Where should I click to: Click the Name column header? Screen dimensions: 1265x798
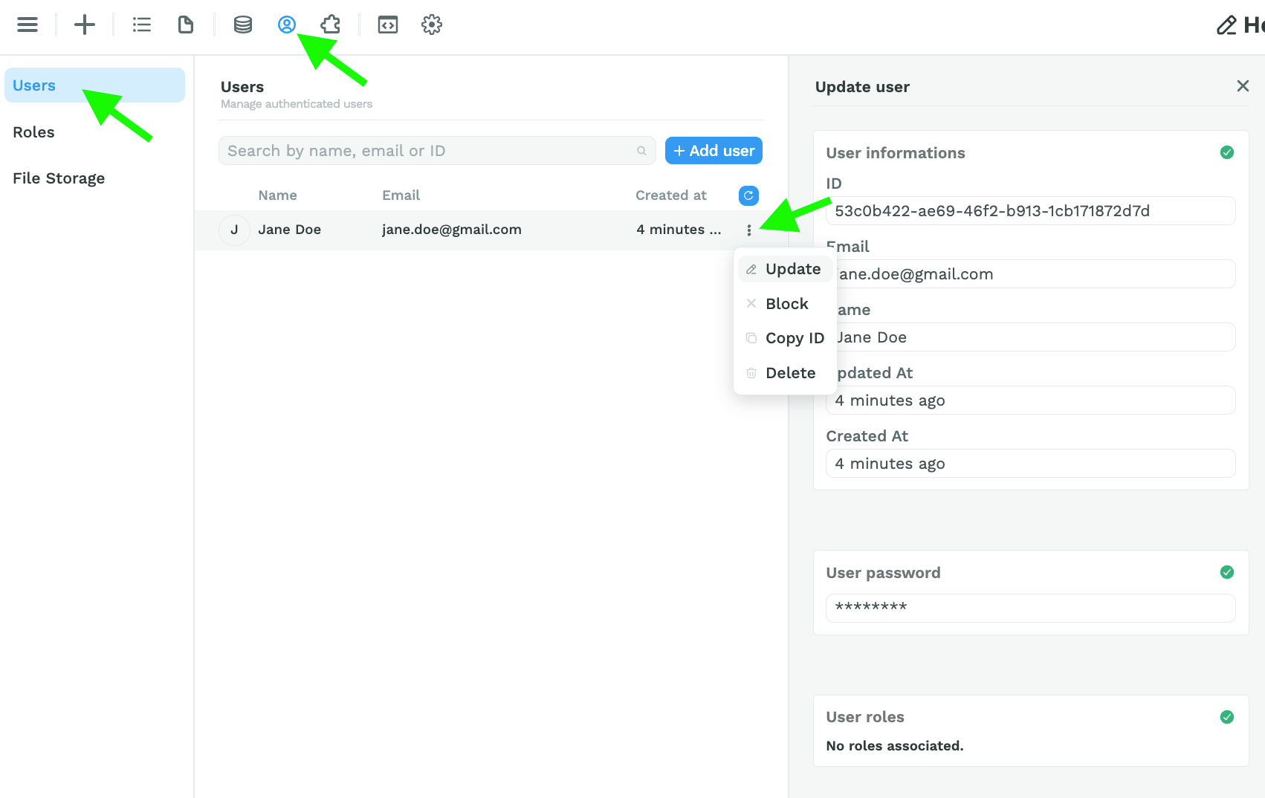(277, 195)
